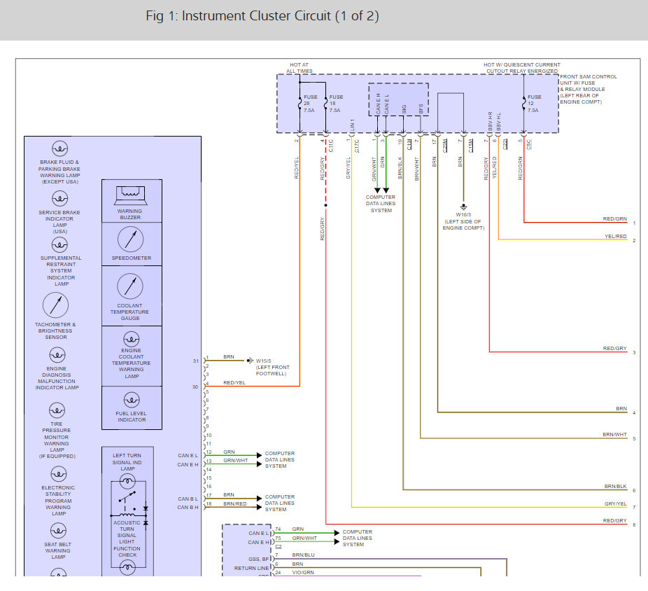
Task: Click the BRN/RED wire label at pin 18
Action: pos(234,503)
